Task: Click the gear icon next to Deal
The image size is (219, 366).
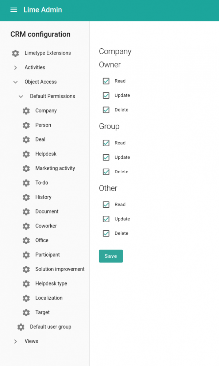Action: tap(26, 140)
